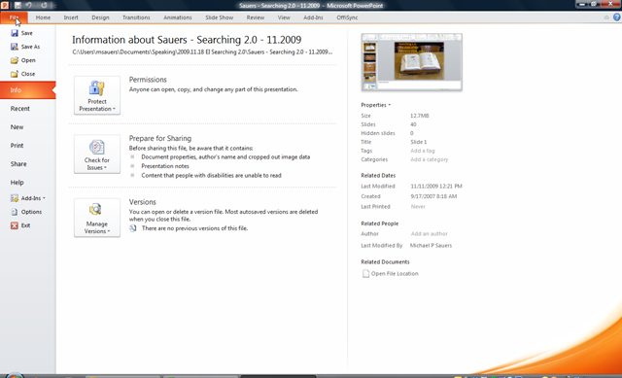The width and height of the screenshot is (622, 378).
Task: Select Info in the backstage sidebar
Action: (28, 90)
